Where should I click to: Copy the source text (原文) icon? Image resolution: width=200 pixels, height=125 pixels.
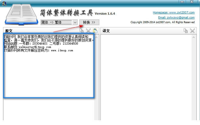click(x=82, y=31)
